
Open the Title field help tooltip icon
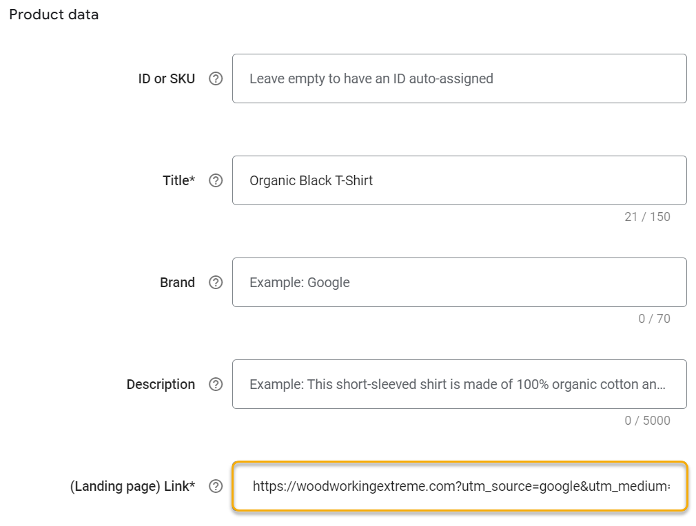[216, 180]
